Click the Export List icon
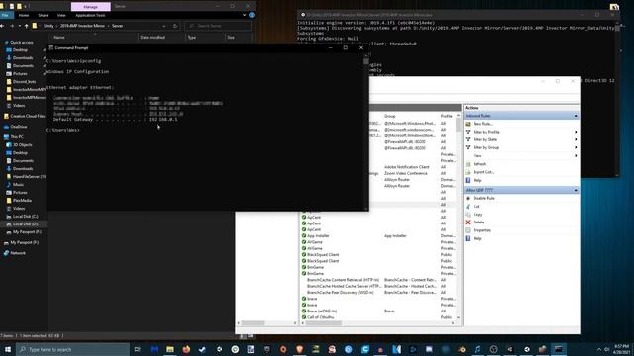 [468, 172]
